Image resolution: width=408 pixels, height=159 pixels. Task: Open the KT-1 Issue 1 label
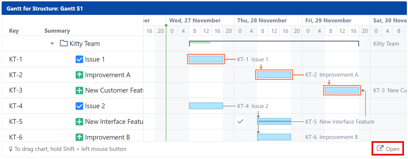[x=252, y=59]
